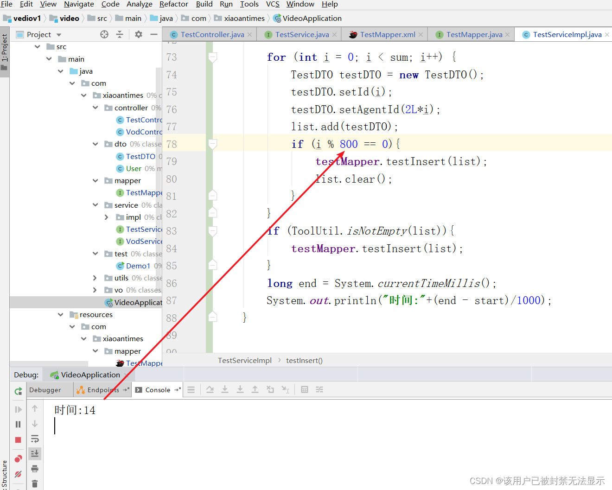The image size is (612, 490).
Task: Collapse the controller folder in tree
Action: [x=95, y=108]
